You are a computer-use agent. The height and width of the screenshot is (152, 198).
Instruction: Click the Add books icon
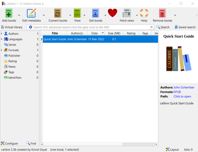pos(9,13)
